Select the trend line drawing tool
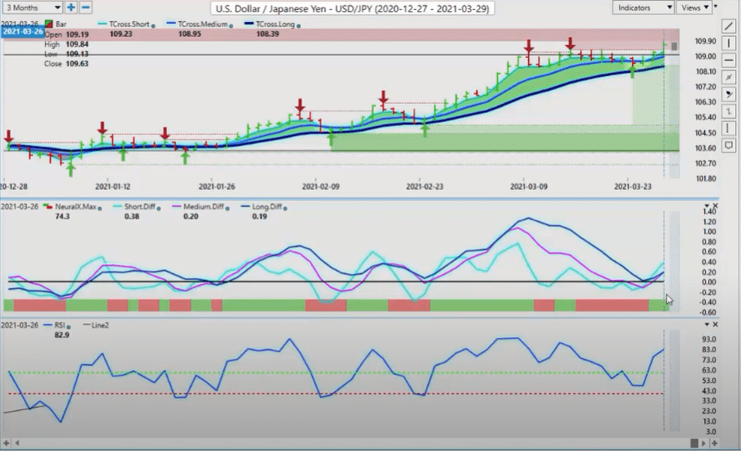741x451 pixels. pos(730,26)
